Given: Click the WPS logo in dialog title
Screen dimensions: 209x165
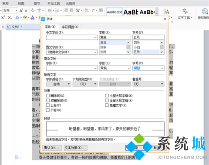Looking at the screenshot, I should pyautogui.click(x=43, y=19).
